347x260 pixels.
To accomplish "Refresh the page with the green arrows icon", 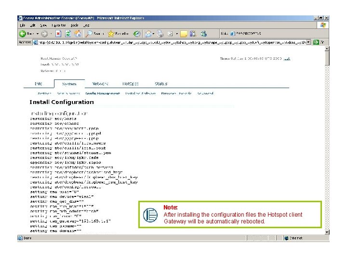I will click(68, 34).
